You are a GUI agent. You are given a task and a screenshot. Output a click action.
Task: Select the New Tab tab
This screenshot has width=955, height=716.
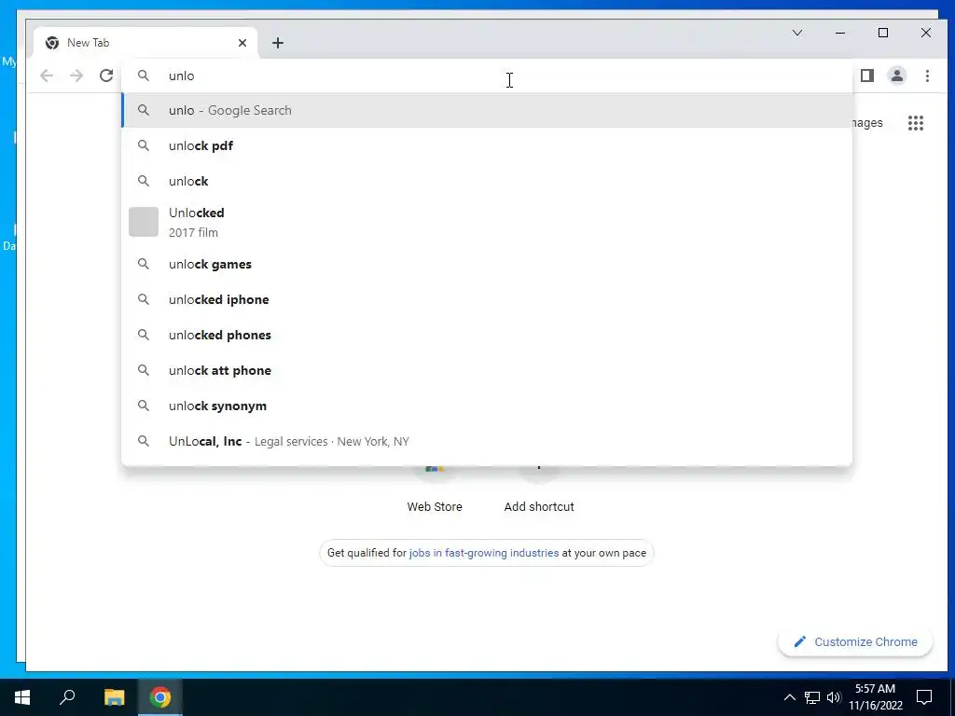pos(146,43)
